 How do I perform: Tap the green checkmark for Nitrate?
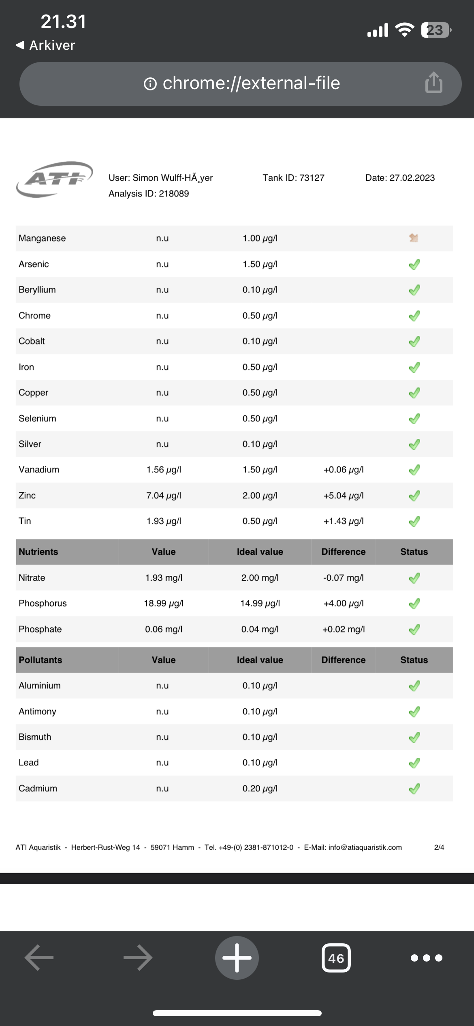414,578
